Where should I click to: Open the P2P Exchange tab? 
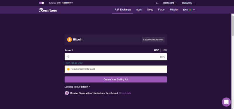point(123,10)
